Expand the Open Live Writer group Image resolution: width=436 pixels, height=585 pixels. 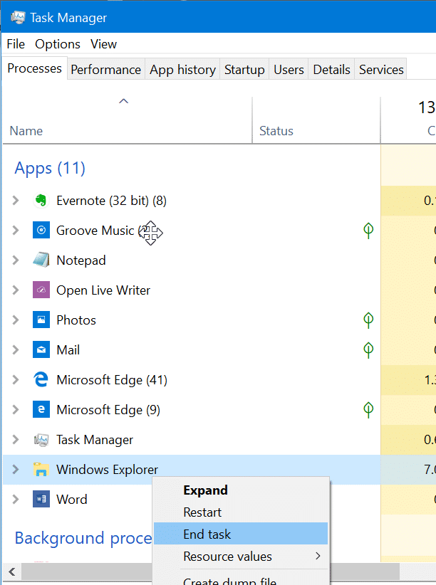pos(16,290)
